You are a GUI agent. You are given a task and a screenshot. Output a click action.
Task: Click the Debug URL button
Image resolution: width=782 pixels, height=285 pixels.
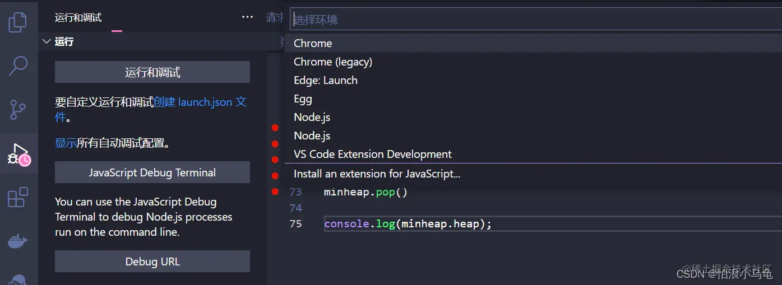152,261
